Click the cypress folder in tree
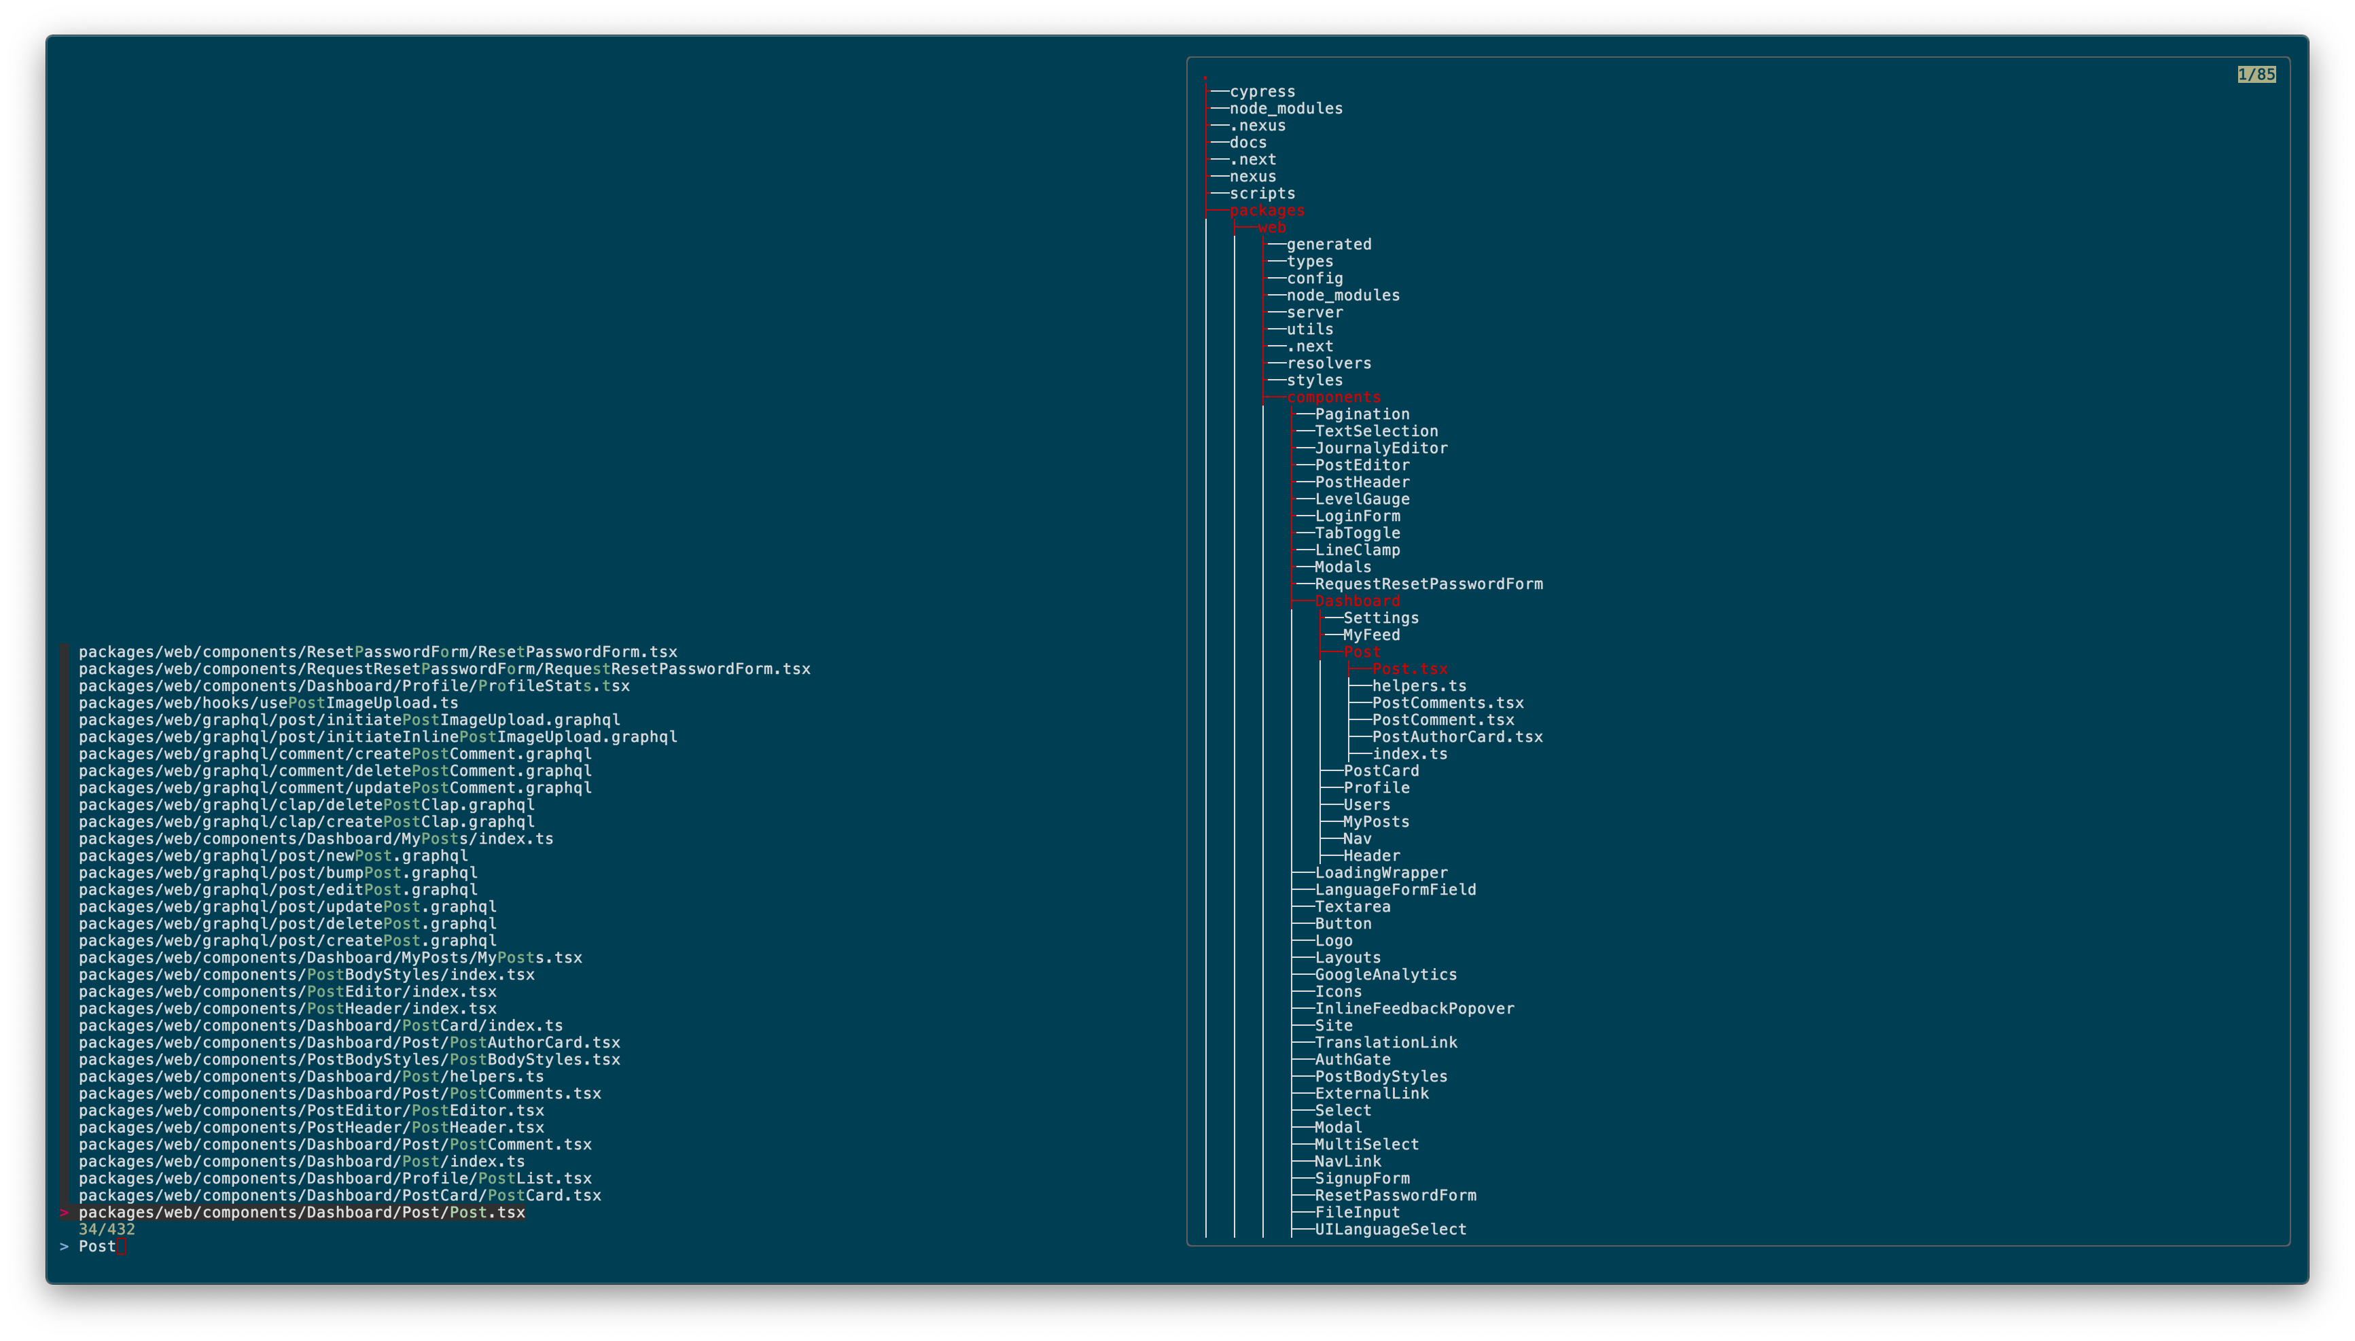This screenshot has width=2355, height=1341. [x=1262, y=92]
